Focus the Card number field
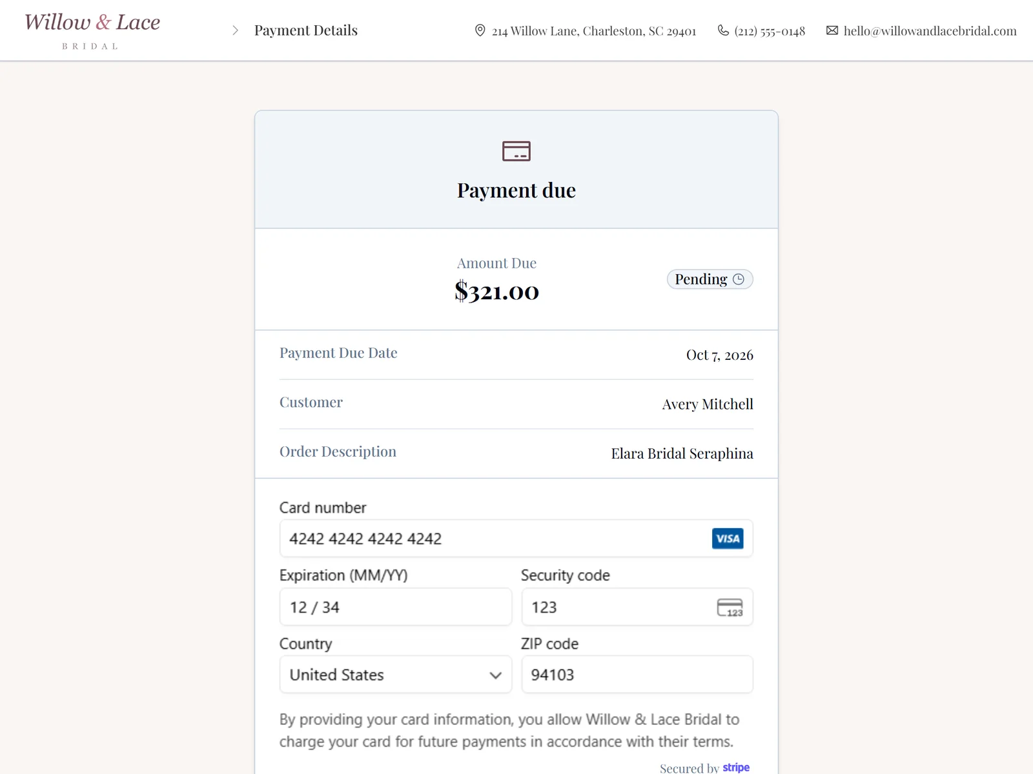The height and width of the screenshot is (774, 1033). pos(516,539)
